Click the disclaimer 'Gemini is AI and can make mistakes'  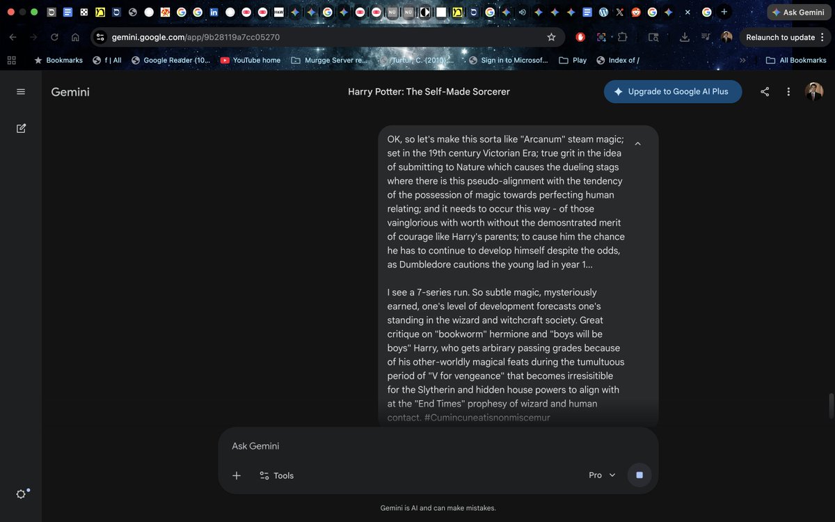(438, 508)
